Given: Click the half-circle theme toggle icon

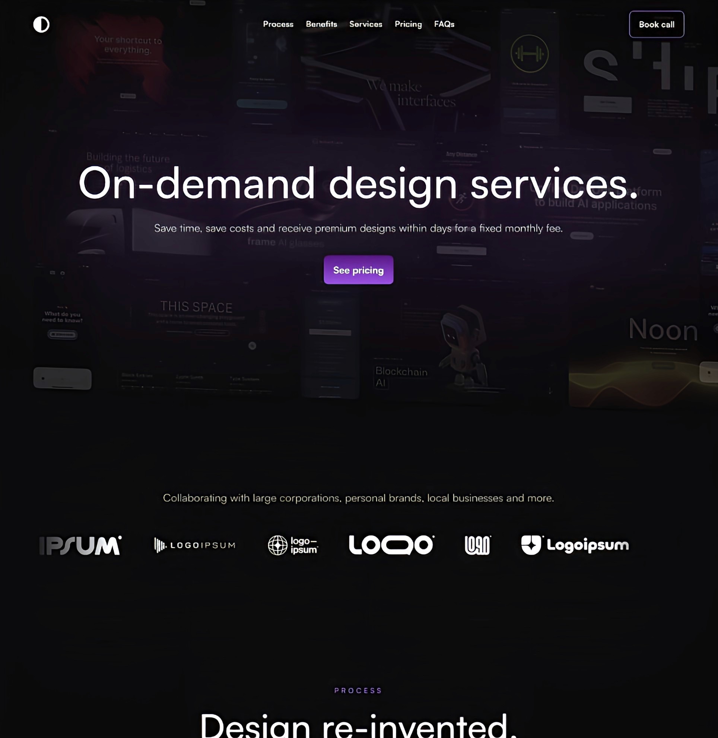Looking at the screenshot, I should coord(41,24).
